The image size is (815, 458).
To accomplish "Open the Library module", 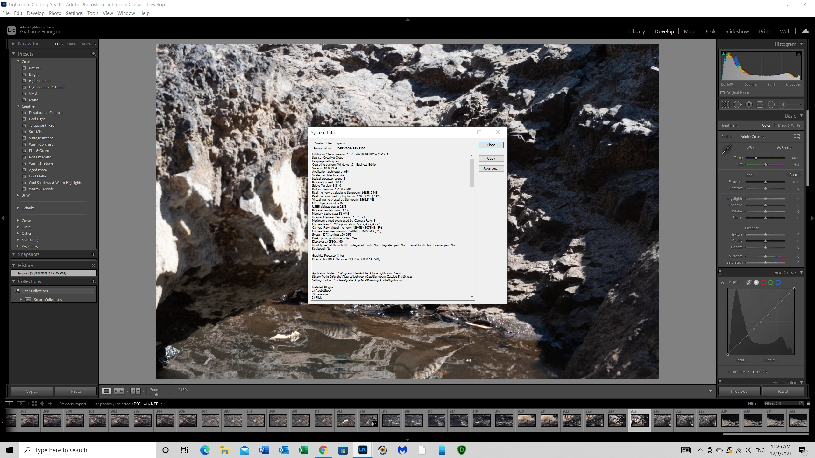I will point(636,31).
